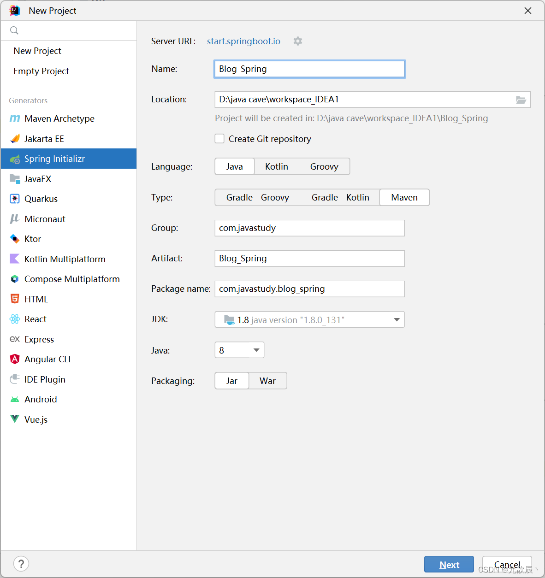Select the Ktor generator label
545x578 pixels.
coord(33,239)
